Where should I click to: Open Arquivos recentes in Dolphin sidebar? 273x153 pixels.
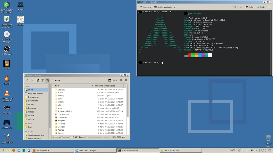tap(36, 135)
